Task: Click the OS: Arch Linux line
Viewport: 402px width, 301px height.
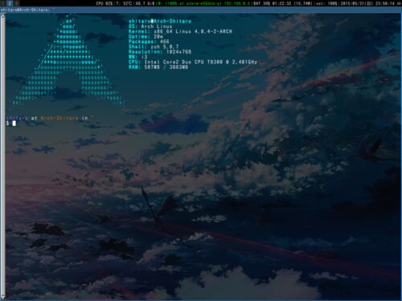Action: pyautogui.click(x=150, y=26)
